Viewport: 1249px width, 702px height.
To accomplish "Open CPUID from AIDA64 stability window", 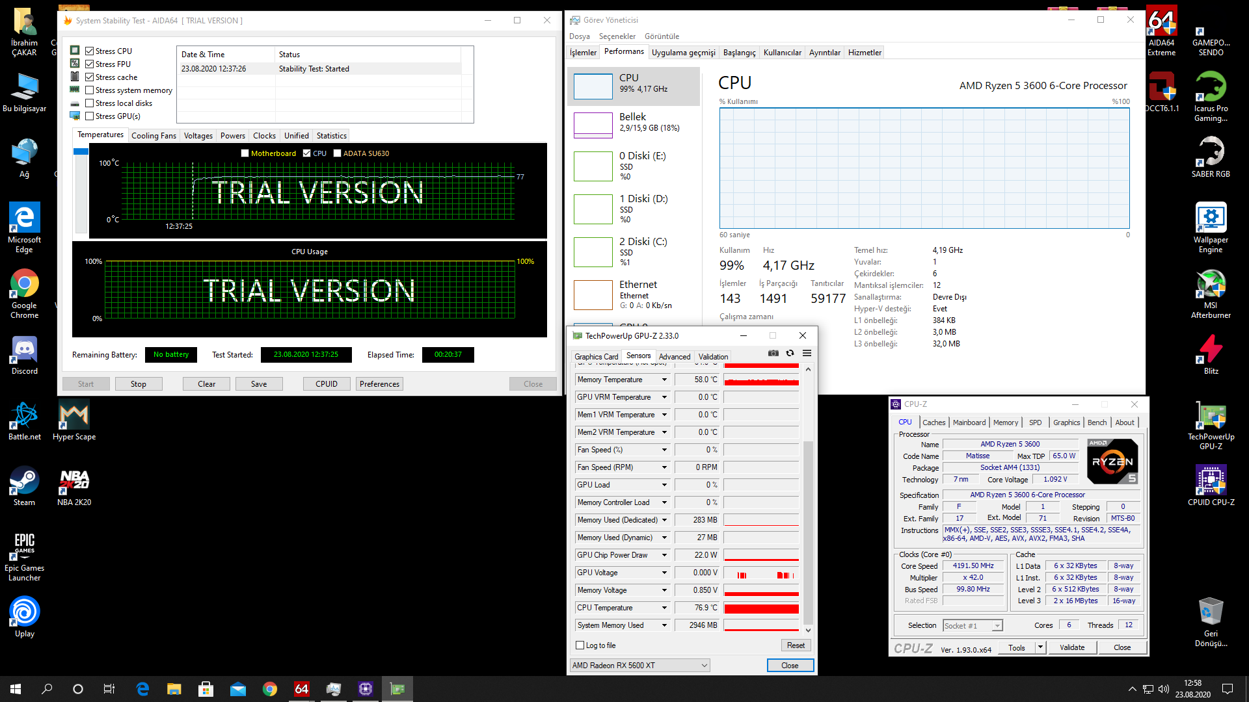I will pyautogui.click(x=327, y=384).
